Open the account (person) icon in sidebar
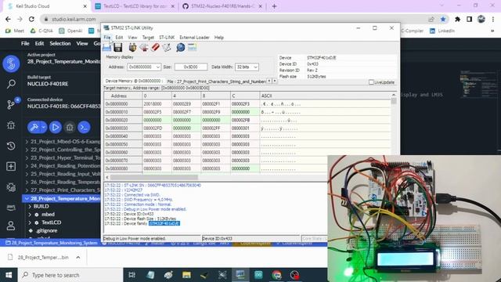 click(11, 226)
